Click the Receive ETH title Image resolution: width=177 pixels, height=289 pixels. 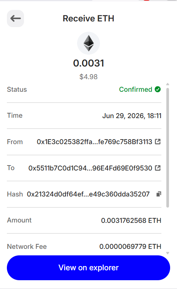click(x=88, y=18)
